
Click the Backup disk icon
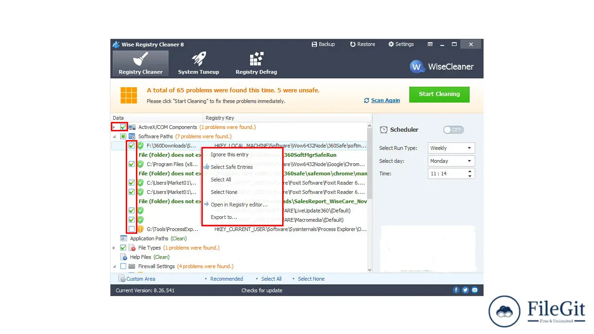tap(314, 44)
